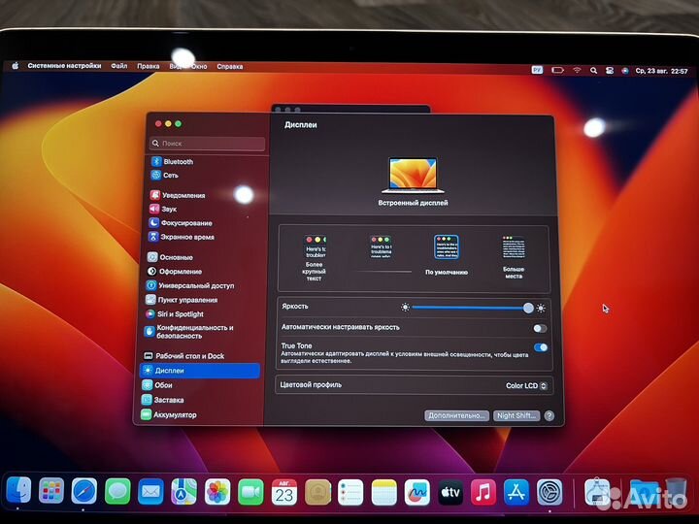
Task: Open Конфиденциальность и безопасность pane
Action: (x=189, y=332)
